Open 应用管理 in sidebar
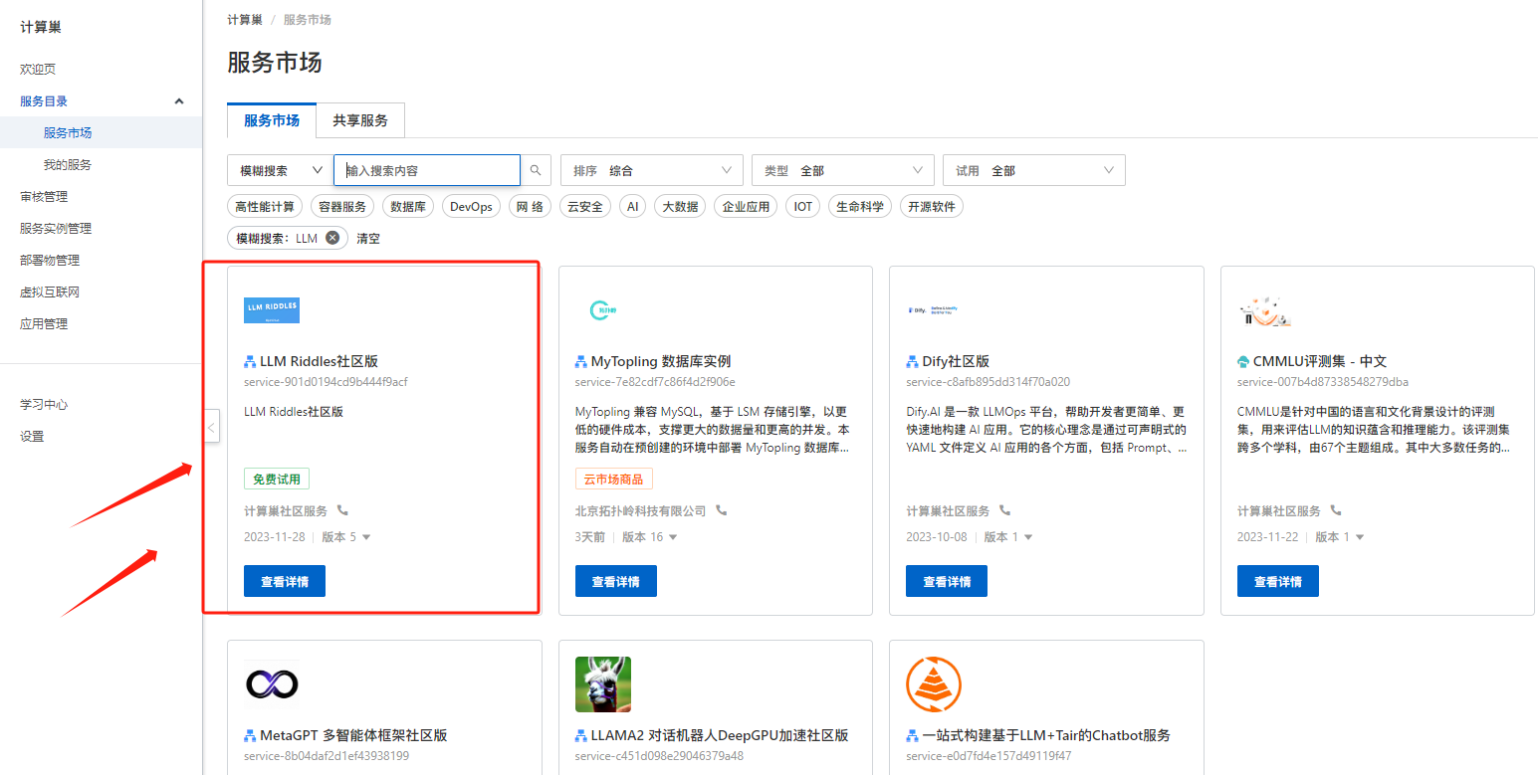The width and height of the screenshot is (1538, 775). tap(44, 324)
